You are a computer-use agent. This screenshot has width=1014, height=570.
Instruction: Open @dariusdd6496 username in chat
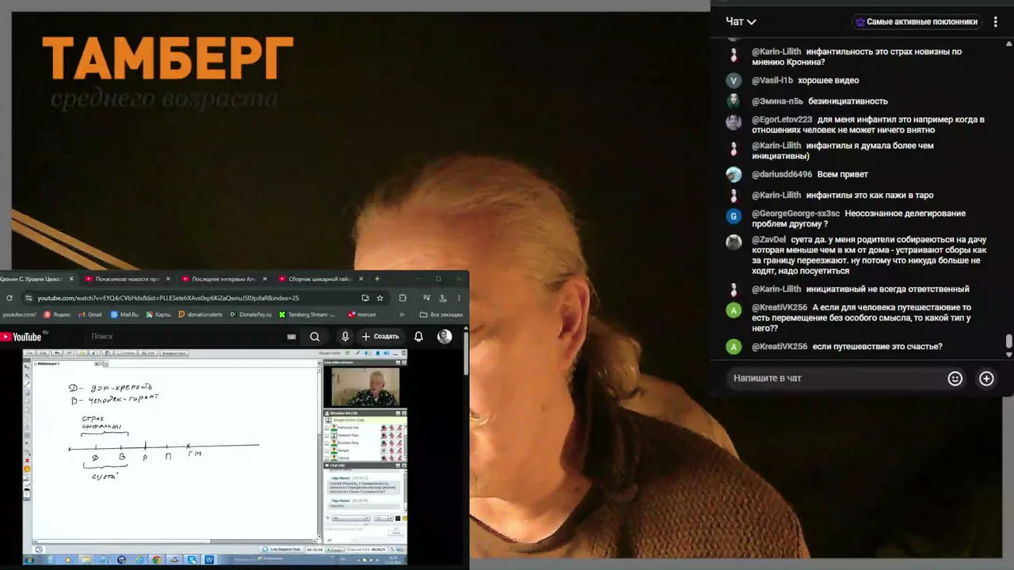(782, 174)
